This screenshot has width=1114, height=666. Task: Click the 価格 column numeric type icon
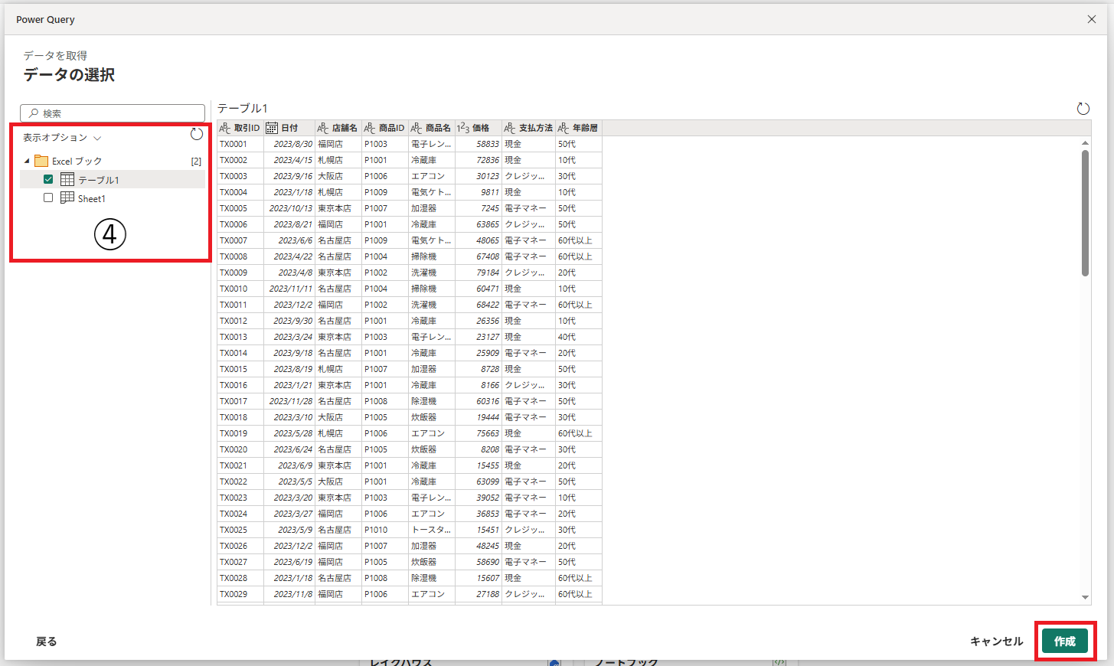462,128
